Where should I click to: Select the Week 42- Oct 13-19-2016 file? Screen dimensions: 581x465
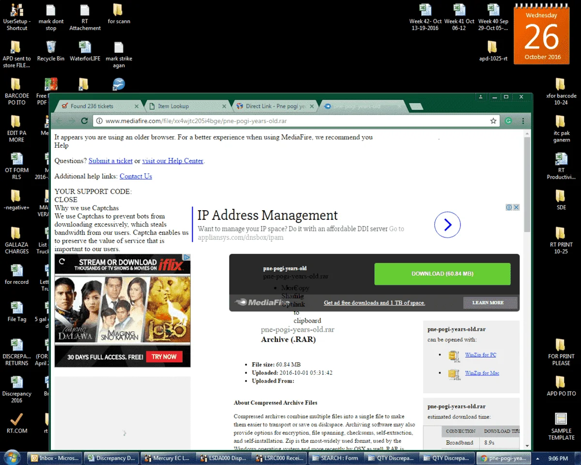[425, 17]
